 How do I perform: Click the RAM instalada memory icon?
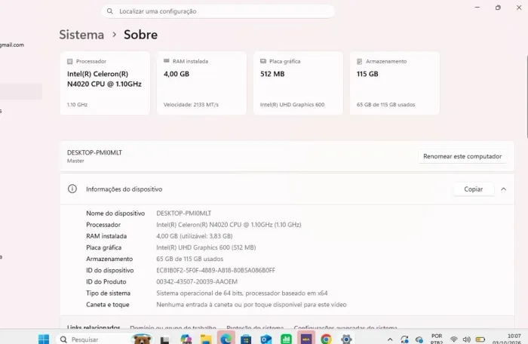167,61
